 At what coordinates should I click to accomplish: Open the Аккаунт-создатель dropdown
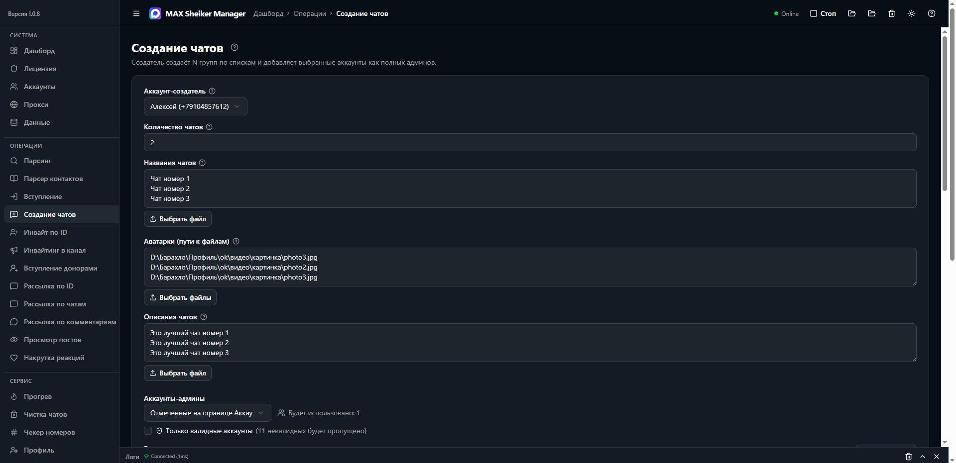[196, 106]
